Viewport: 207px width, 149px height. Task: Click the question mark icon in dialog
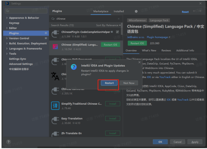[74, 67]
